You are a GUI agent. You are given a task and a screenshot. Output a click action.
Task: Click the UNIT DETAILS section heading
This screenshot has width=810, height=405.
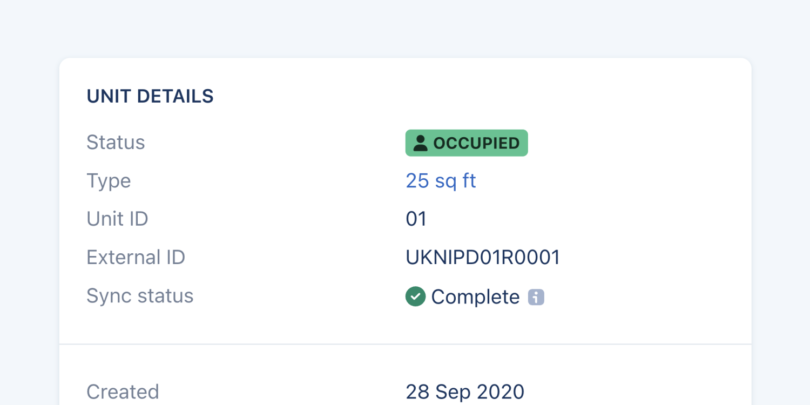[150, 96]
